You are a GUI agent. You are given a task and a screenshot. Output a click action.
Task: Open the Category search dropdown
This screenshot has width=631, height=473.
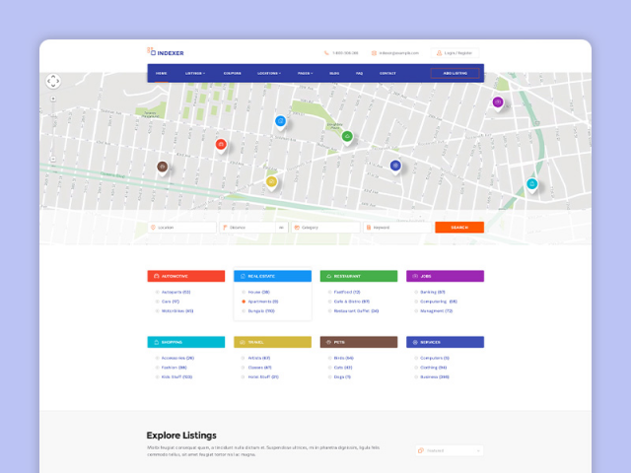pos(326,228)
